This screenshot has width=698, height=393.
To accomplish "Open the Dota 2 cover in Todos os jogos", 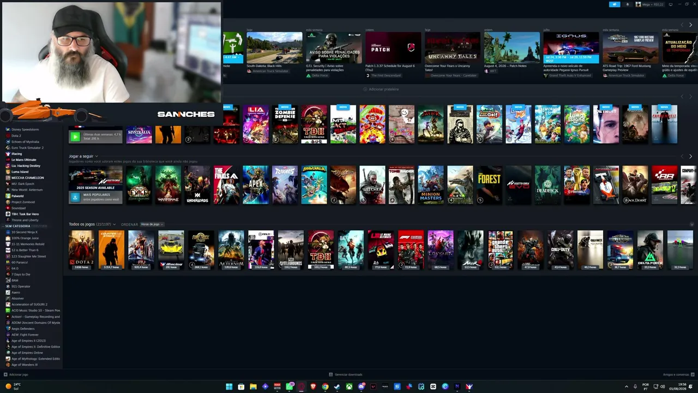I will click(81, 250).
